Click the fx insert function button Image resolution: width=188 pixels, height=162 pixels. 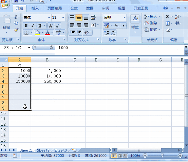(52, 48)
